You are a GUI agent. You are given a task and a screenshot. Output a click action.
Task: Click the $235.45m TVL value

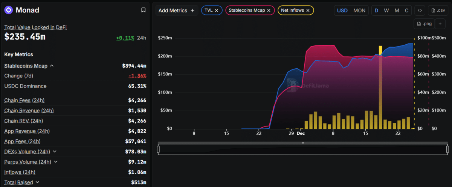[x=25, y=37]
